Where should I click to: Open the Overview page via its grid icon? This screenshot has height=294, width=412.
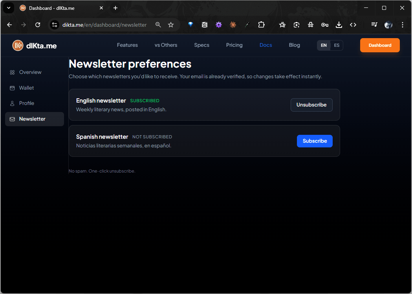click(x=11, y=72)
